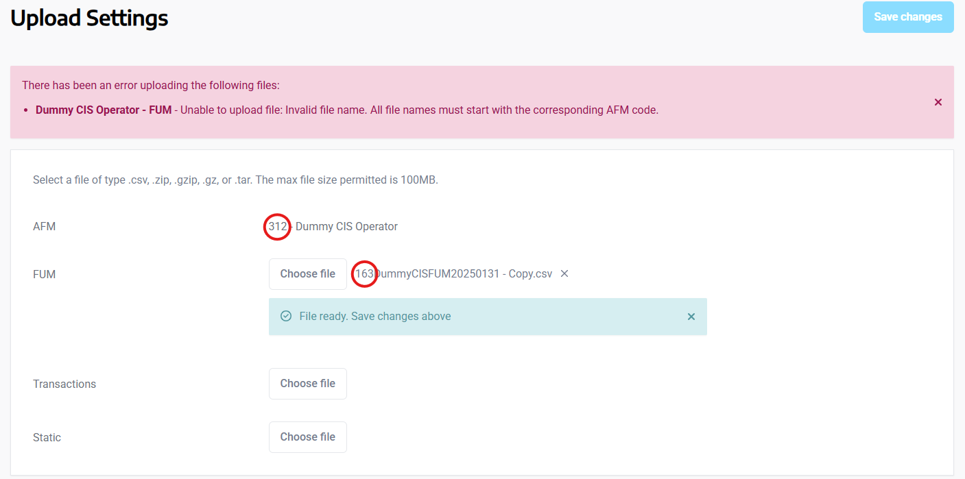Choose file for the Static row
This screenshot has width=965, height=479.
point(307,437)
